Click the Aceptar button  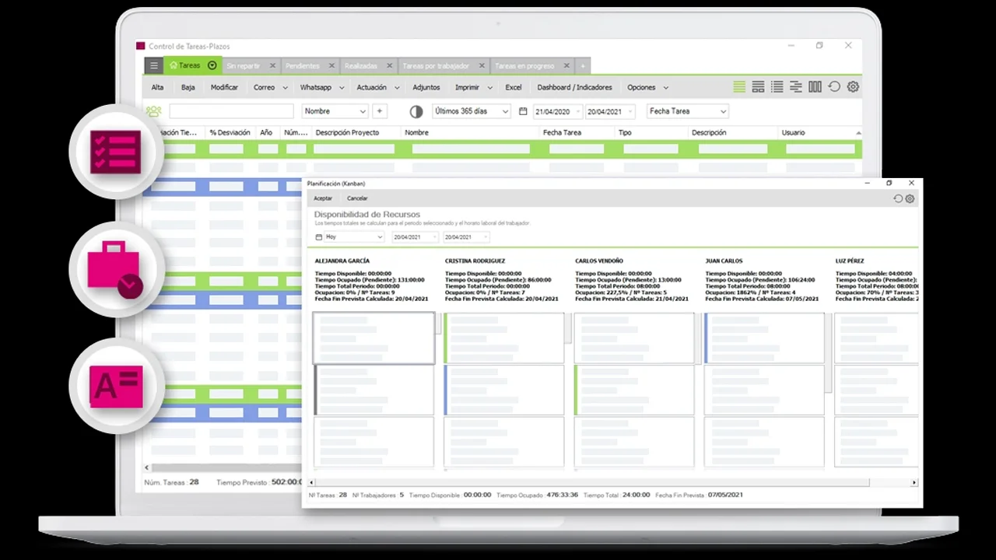coord(322,198)
